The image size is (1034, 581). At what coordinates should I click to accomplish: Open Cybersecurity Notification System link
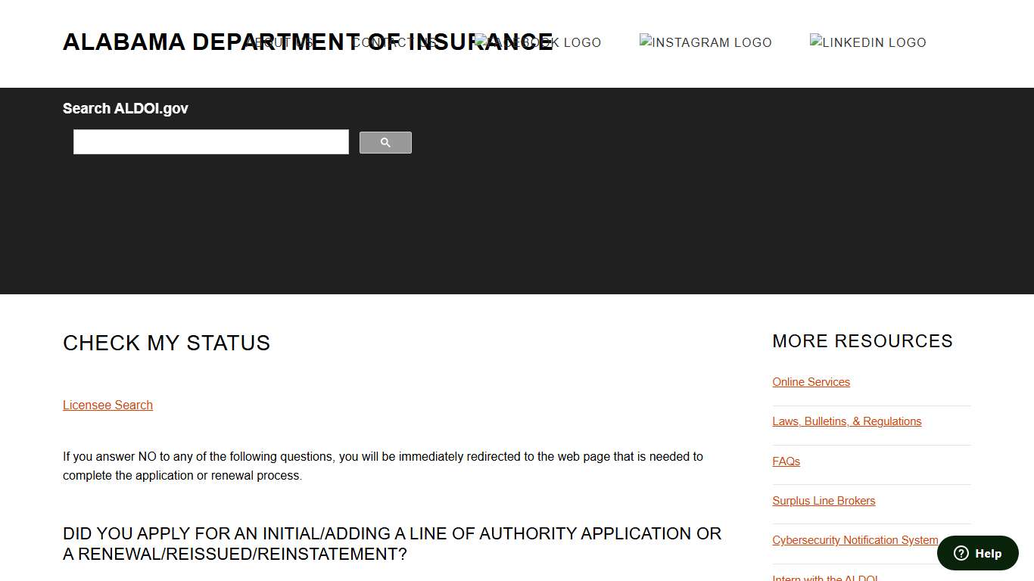855,540
